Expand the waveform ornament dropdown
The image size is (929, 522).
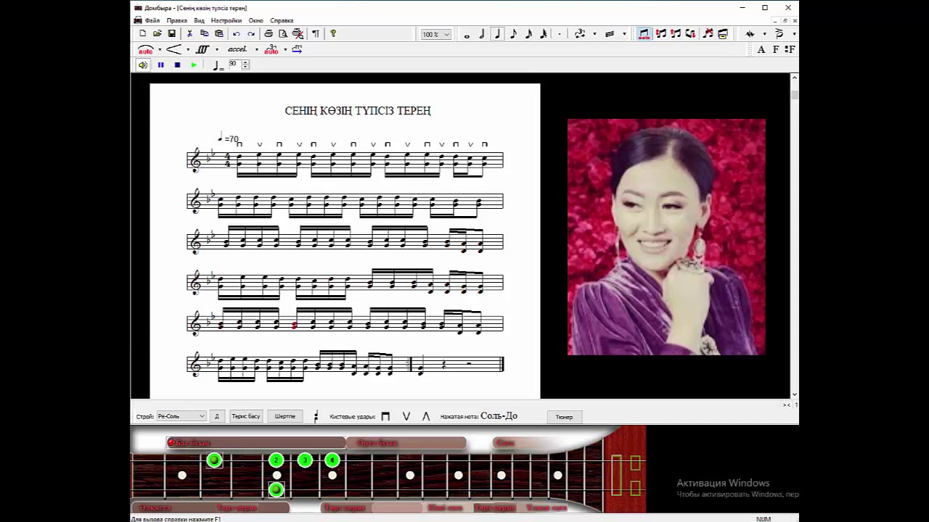point(764,34)
